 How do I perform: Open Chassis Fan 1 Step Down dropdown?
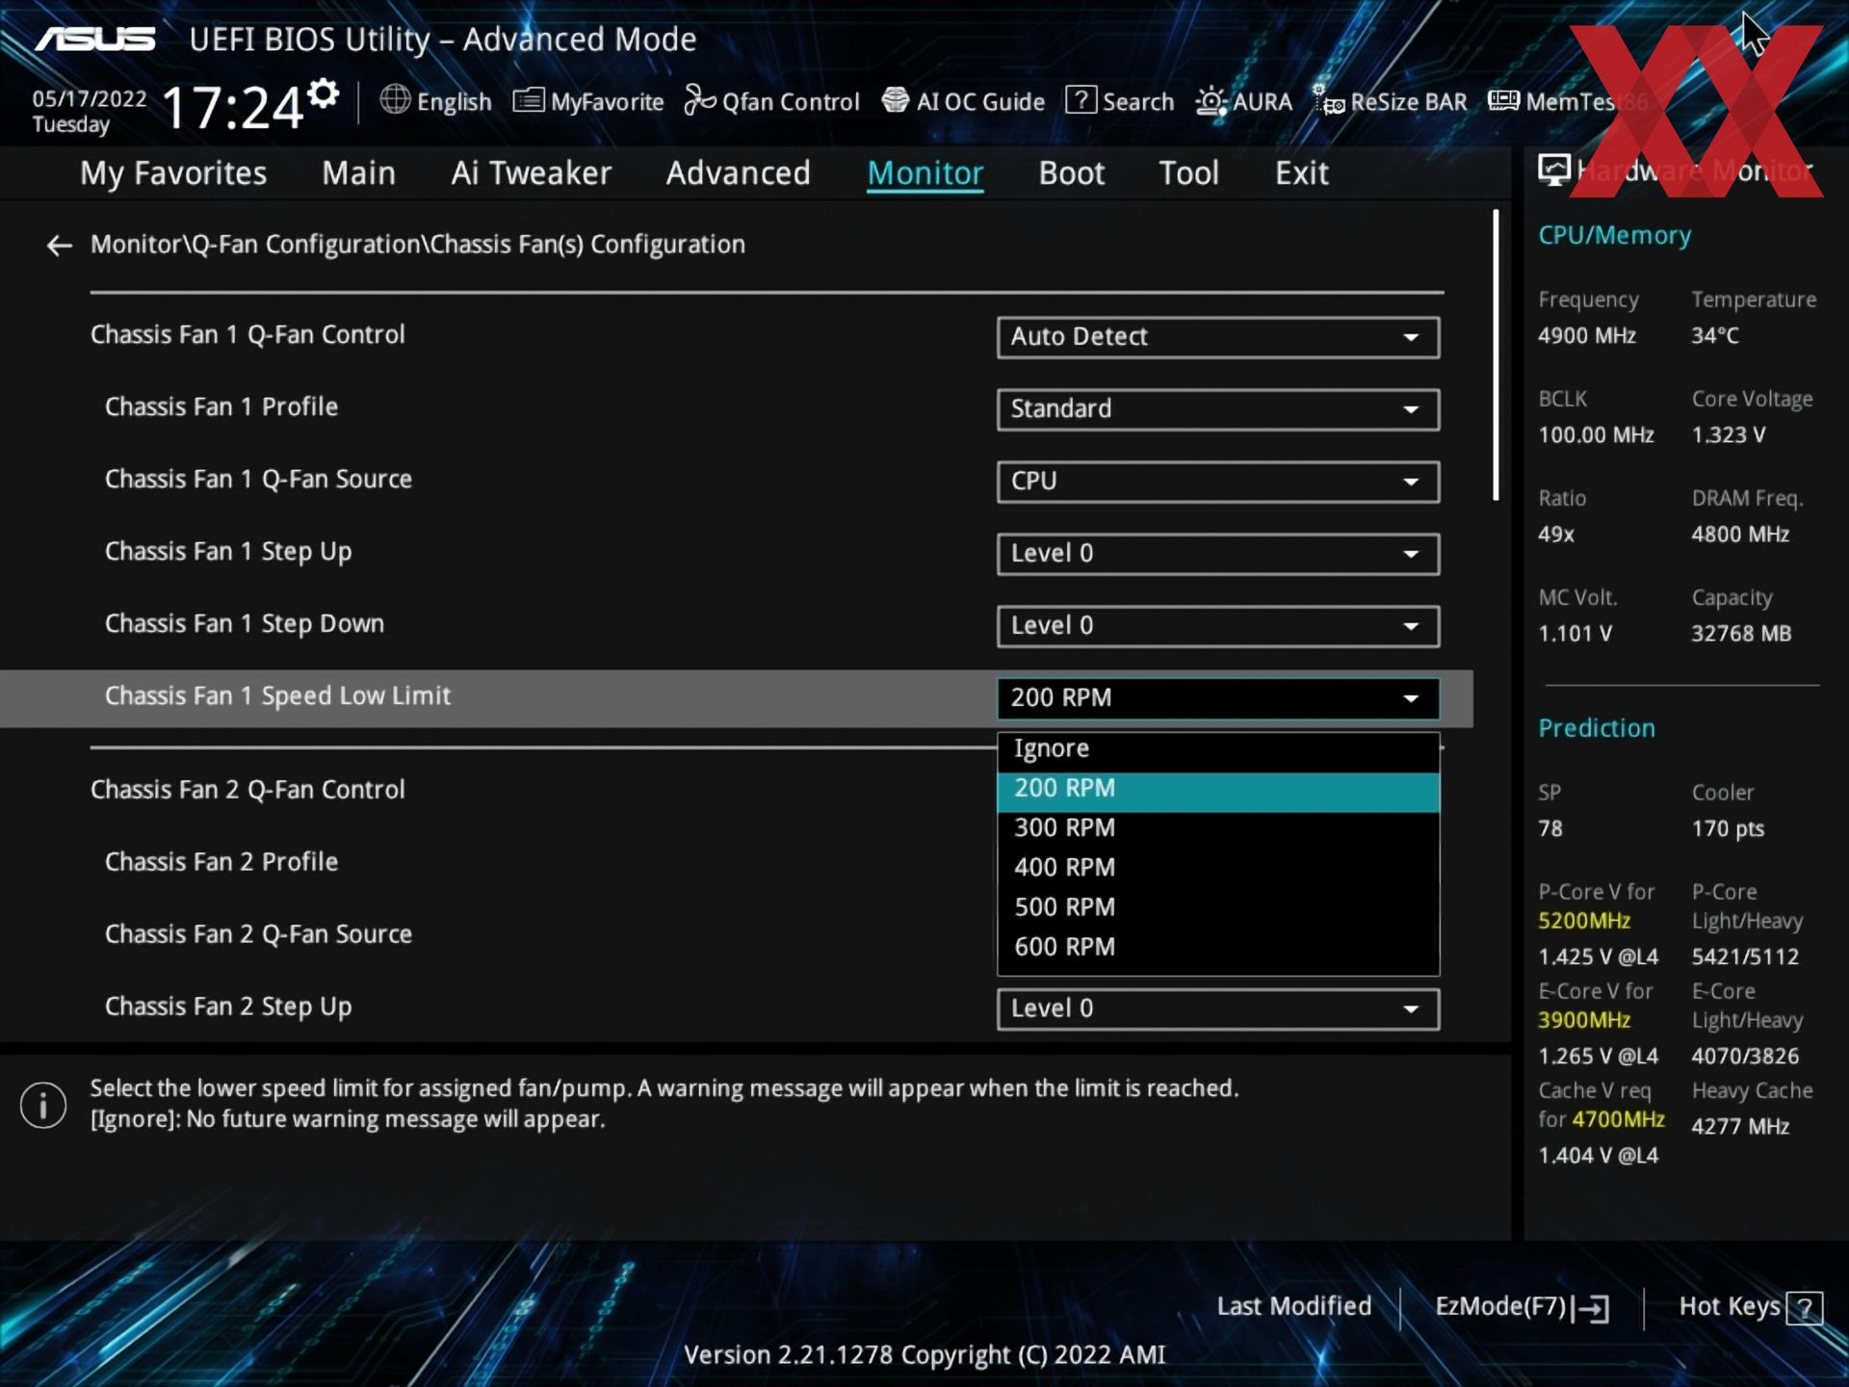click(1218, 626)
